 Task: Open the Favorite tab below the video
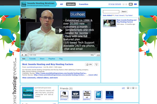click(32, 59)
